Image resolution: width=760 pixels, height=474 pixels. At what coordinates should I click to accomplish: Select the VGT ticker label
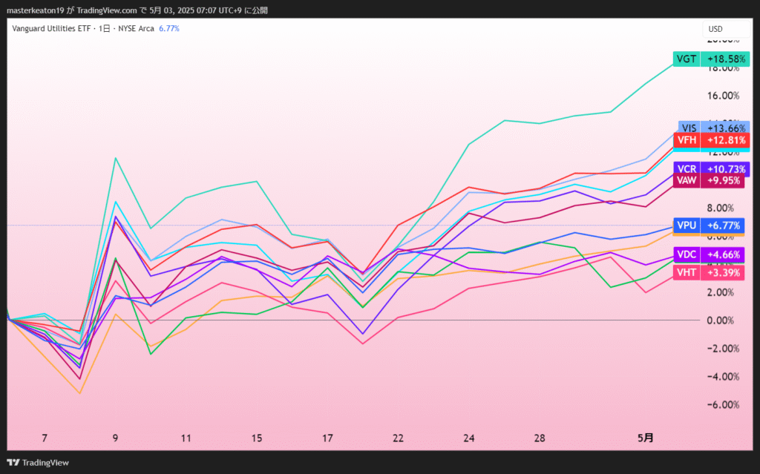tap(687, 59)
